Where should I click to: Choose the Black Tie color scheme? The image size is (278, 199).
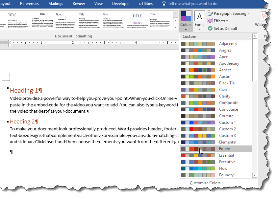coord(216,83)
